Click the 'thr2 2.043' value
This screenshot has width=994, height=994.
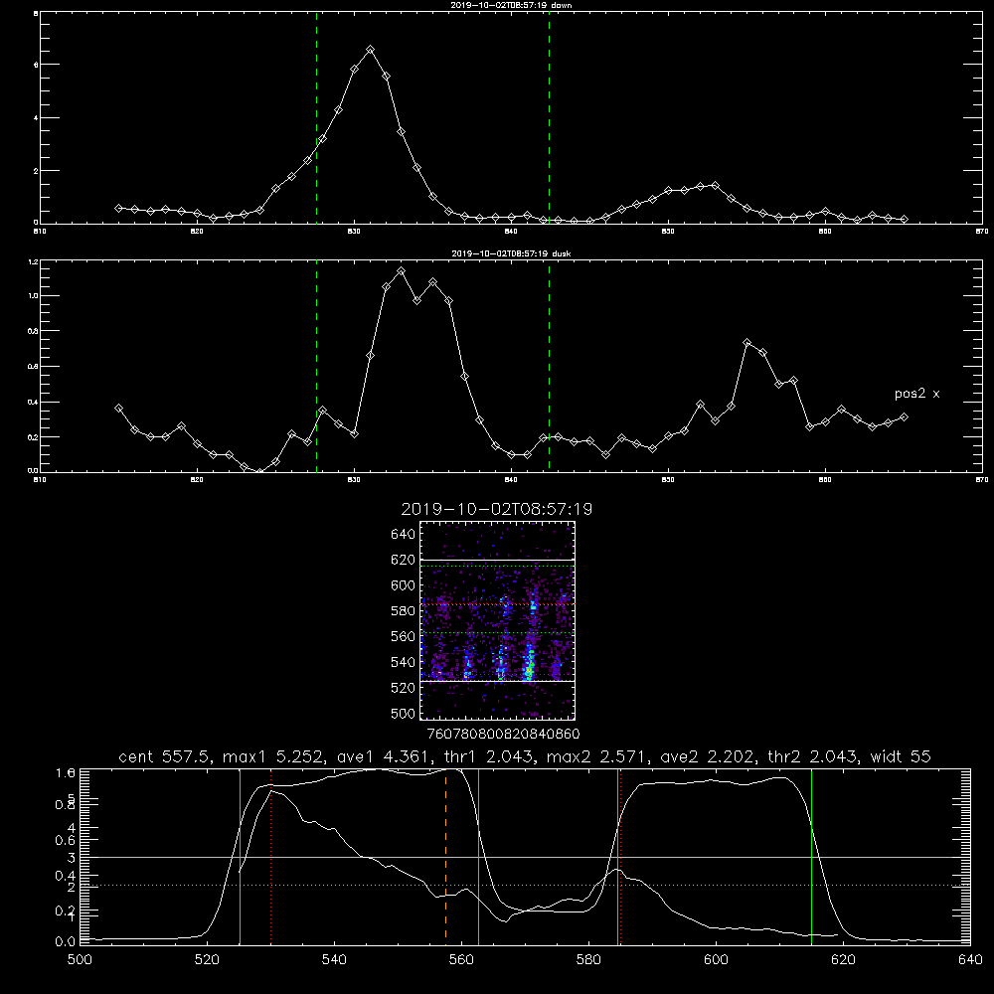click(x=815, y=756)
